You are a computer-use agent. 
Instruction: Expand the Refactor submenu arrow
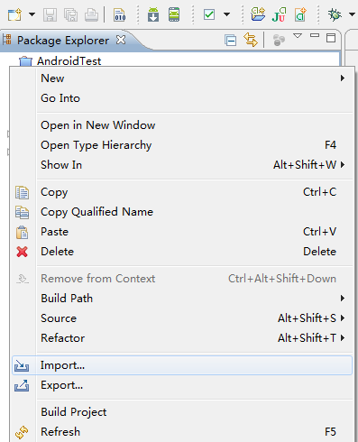pos(343,338)
